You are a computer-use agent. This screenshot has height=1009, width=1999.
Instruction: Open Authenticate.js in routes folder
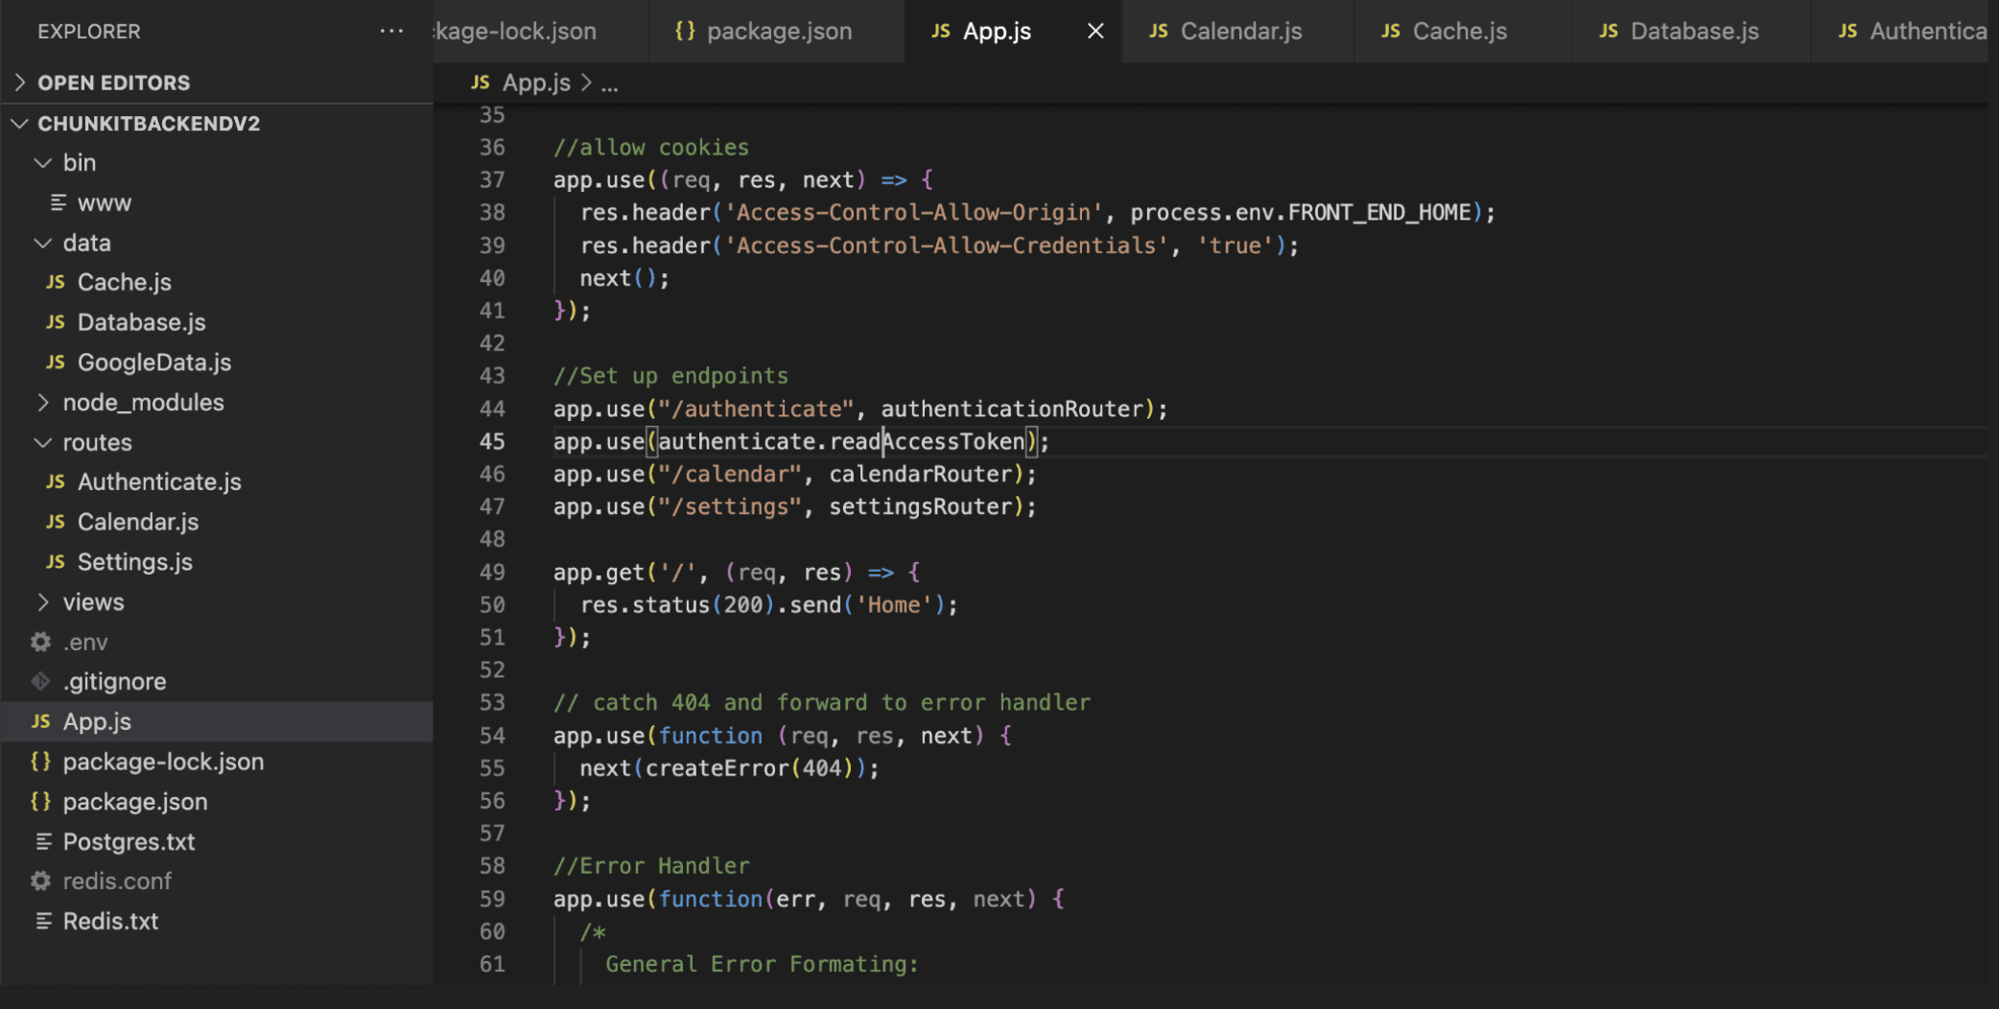tap(216, 482)
